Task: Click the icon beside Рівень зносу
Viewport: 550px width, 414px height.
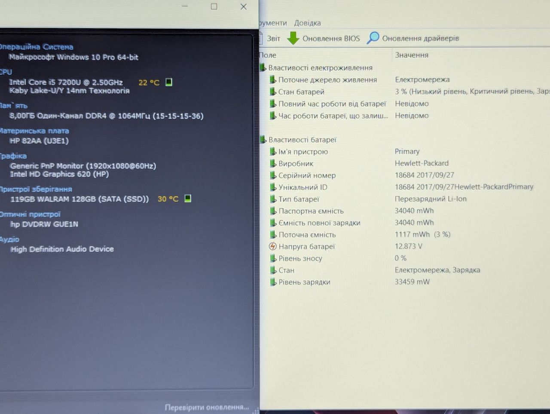Action: tap(273, 258)
